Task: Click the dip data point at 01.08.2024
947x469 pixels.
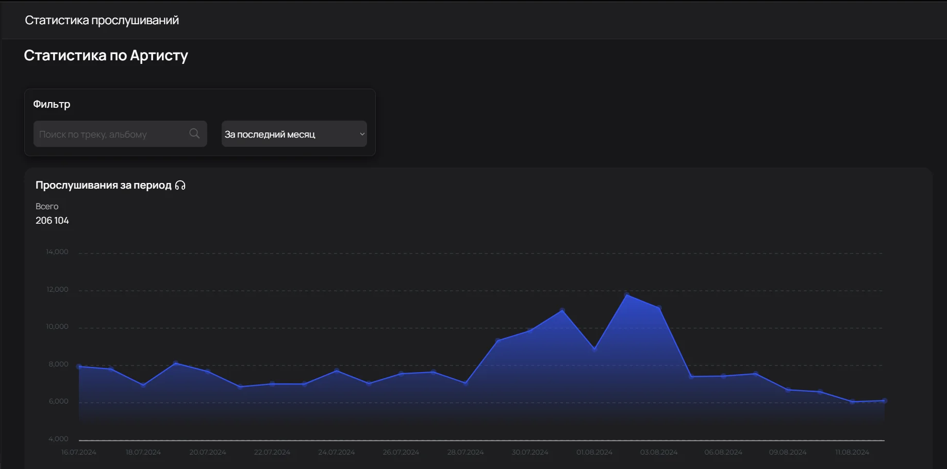Action: pos(594,349)
